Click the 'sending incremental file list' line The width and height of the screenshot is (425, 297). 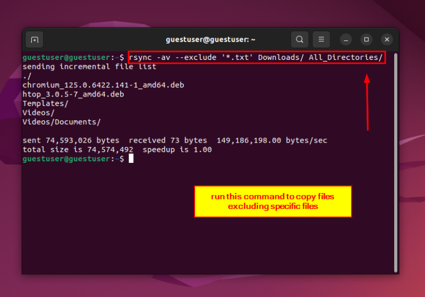coord(89,67)
